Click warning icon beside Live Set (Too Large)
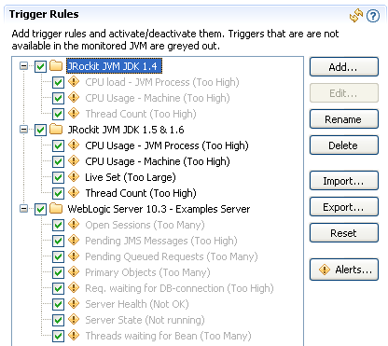This screenshot has width=388, height=346. click(x=74, y=177)
